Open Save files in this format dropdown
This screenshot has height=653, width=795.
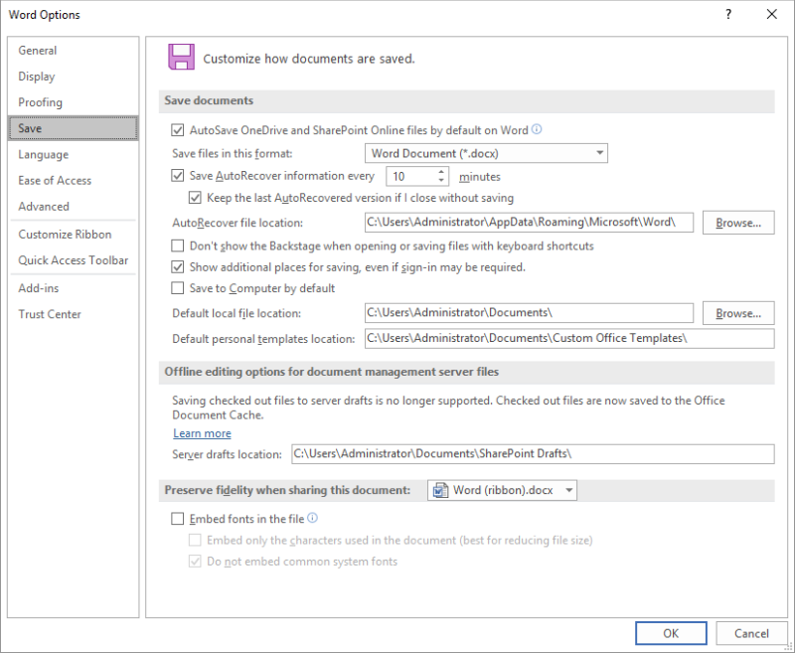[600, 153]
